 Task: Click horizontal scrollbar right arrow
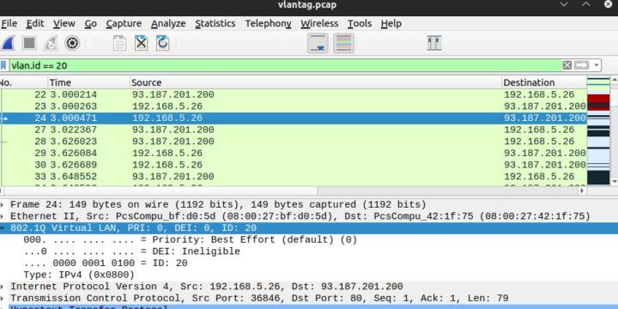[x=583, y=191]
